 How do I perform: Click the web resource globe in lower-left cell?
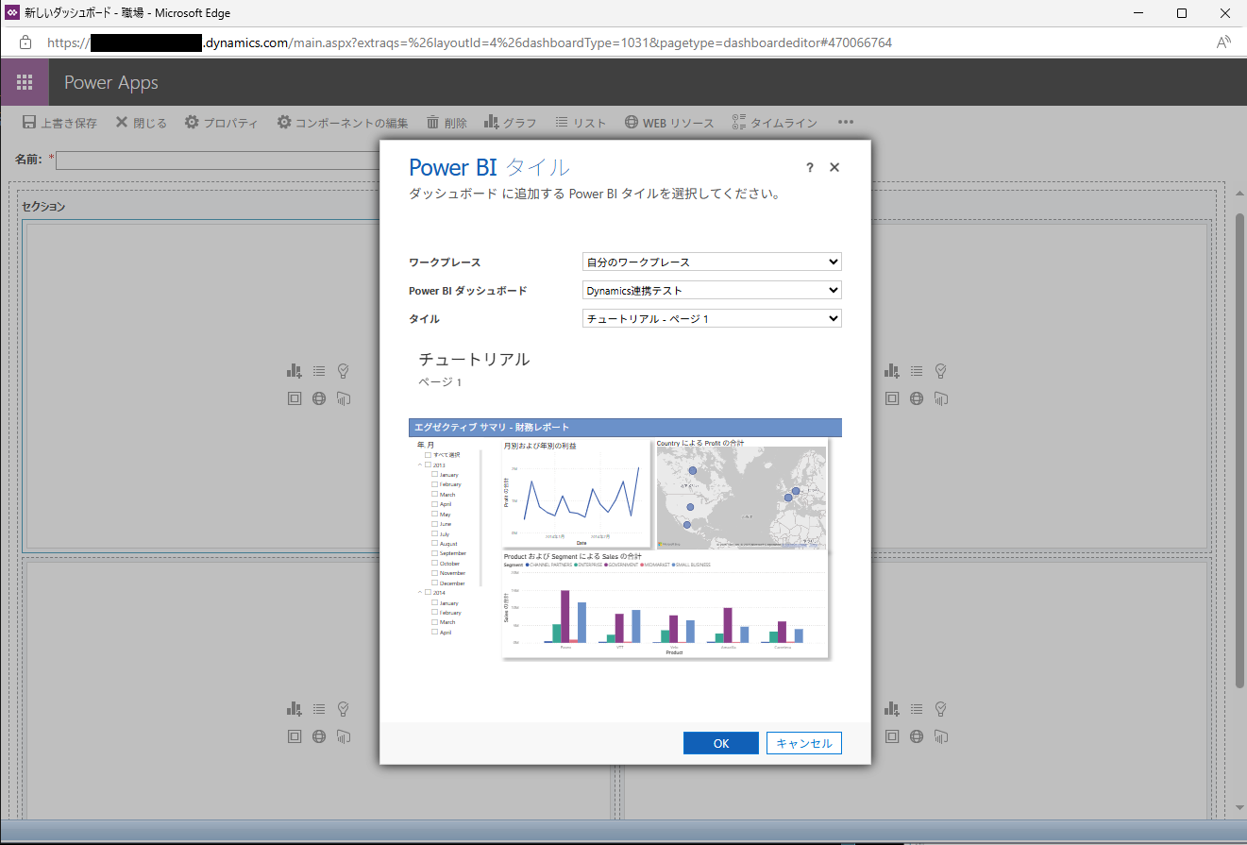[319, 736]
